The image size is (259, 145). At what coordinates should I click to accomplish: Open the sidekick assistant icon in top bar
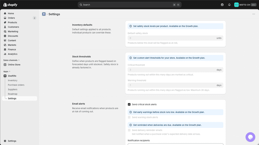pyautogui.click(x=222, y=5)
